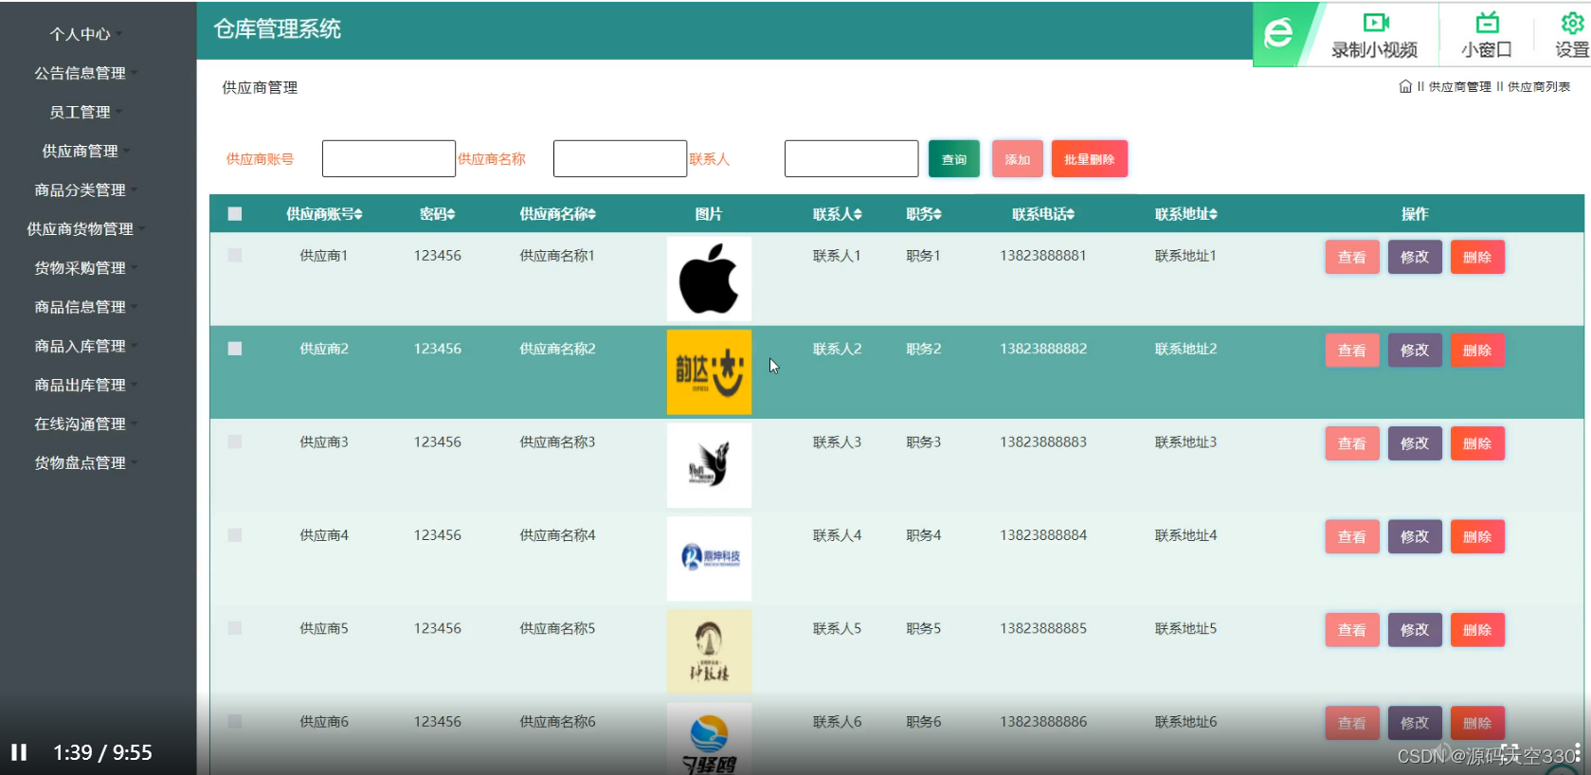1591x775 pixels.
Task: Click the green browser e logo
Action: click(x=1278, y=34)
